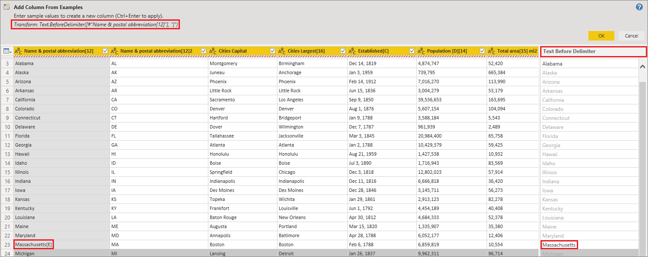Image resolution: width=648 pixels, height=257 pixels.
Task: Click the ABC type icon for Cities Capital
Action: 213,51
